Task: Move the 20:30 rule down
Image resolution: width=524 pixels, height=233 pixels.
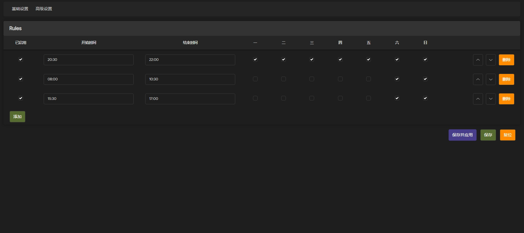Action: pyautogui.click(x=491, y=60)
